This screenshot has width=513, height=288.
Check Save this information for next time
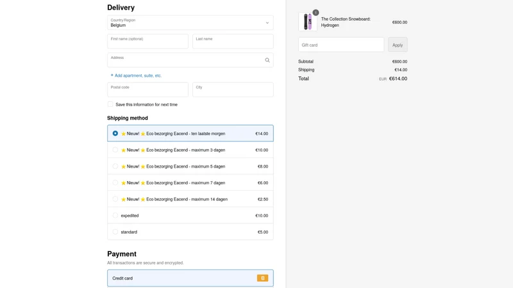click(x=110, y=104)
